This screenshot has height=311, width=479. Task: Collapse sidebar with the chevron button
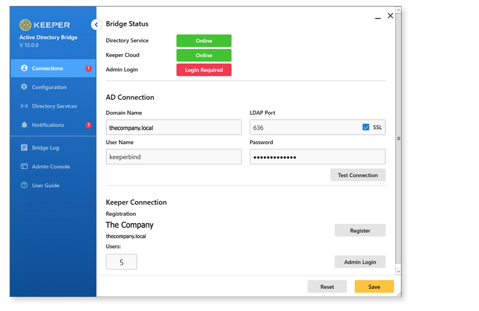coord(96,25)
